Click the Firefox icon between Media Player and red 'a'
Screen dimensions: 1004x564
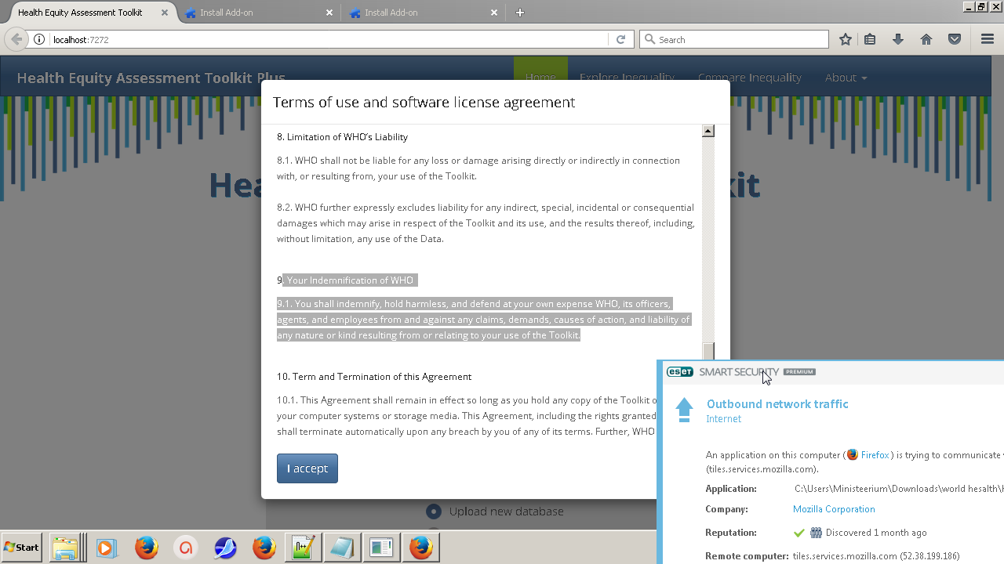147,547
